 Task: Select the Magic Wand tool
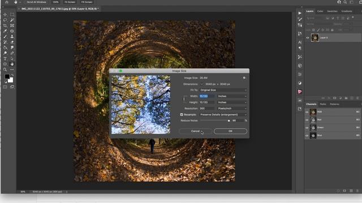pos(12,20)
